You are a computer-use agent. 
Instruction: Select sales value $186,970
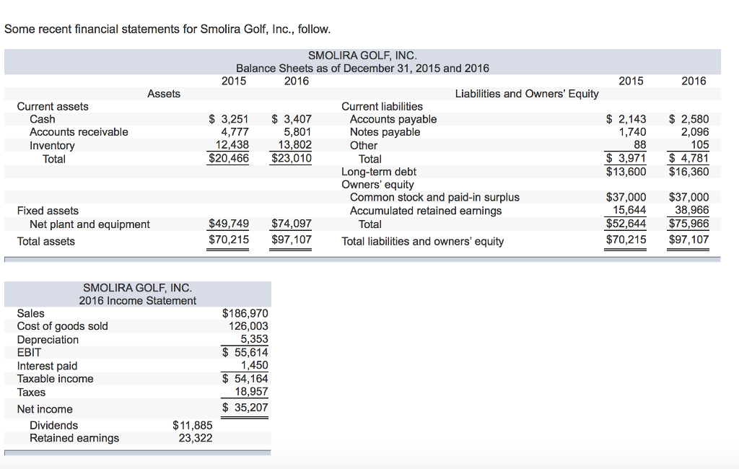245,313
